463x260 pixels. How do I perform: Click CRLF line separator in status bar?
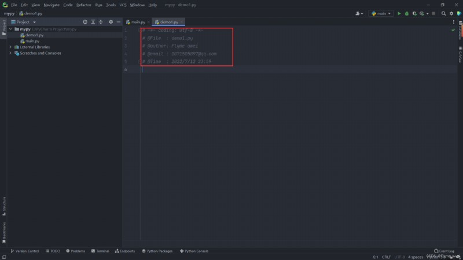click(x=386, y=257)
